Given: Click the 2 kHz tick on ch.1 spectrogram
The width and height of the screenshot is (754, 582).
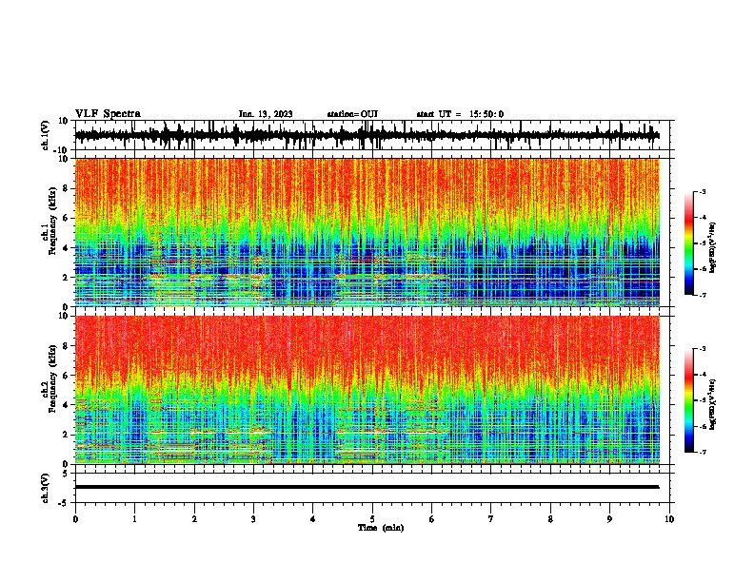Looking at the screenshot, I should (x=67, y=277).
